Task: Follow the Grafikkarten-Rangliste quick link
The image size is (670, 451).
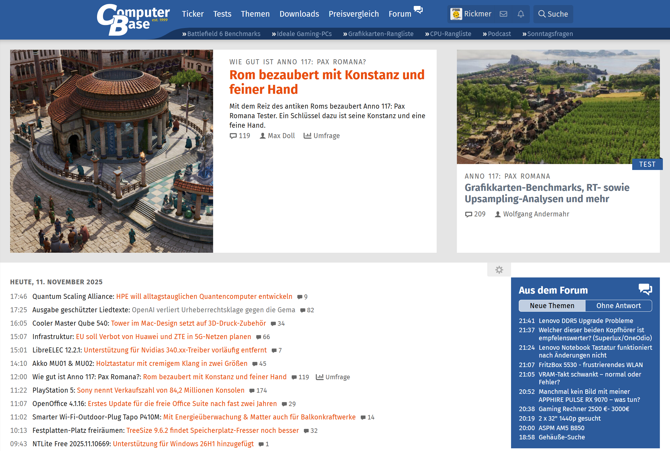Action: coord(380,34)
